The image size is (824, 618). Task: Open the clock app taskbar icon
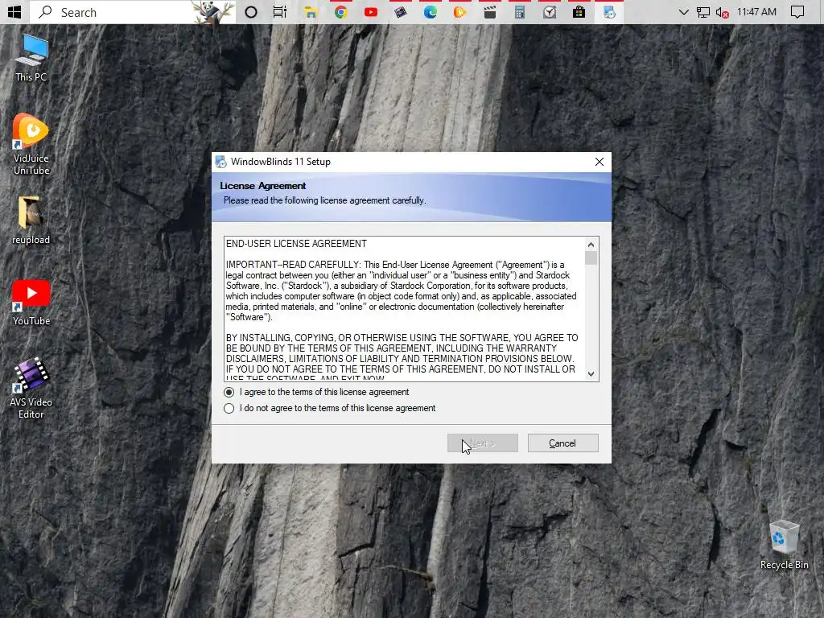click(x=550, y=11)
